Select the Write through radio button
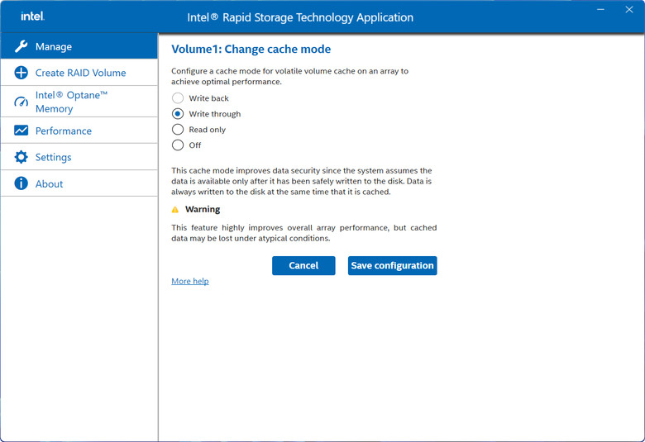Viewport: 645px width, 442px height. pyautogui.click(x=178, y=113)
